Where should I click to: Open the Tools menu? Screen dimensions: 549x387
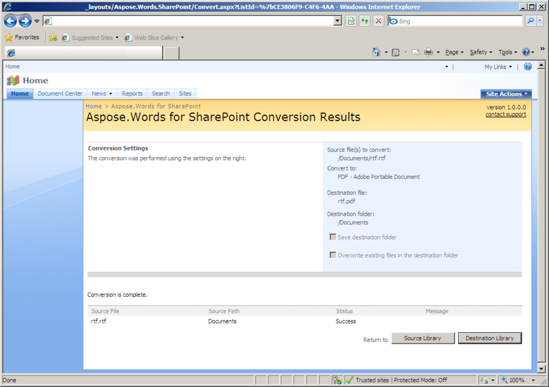(508, 52)
